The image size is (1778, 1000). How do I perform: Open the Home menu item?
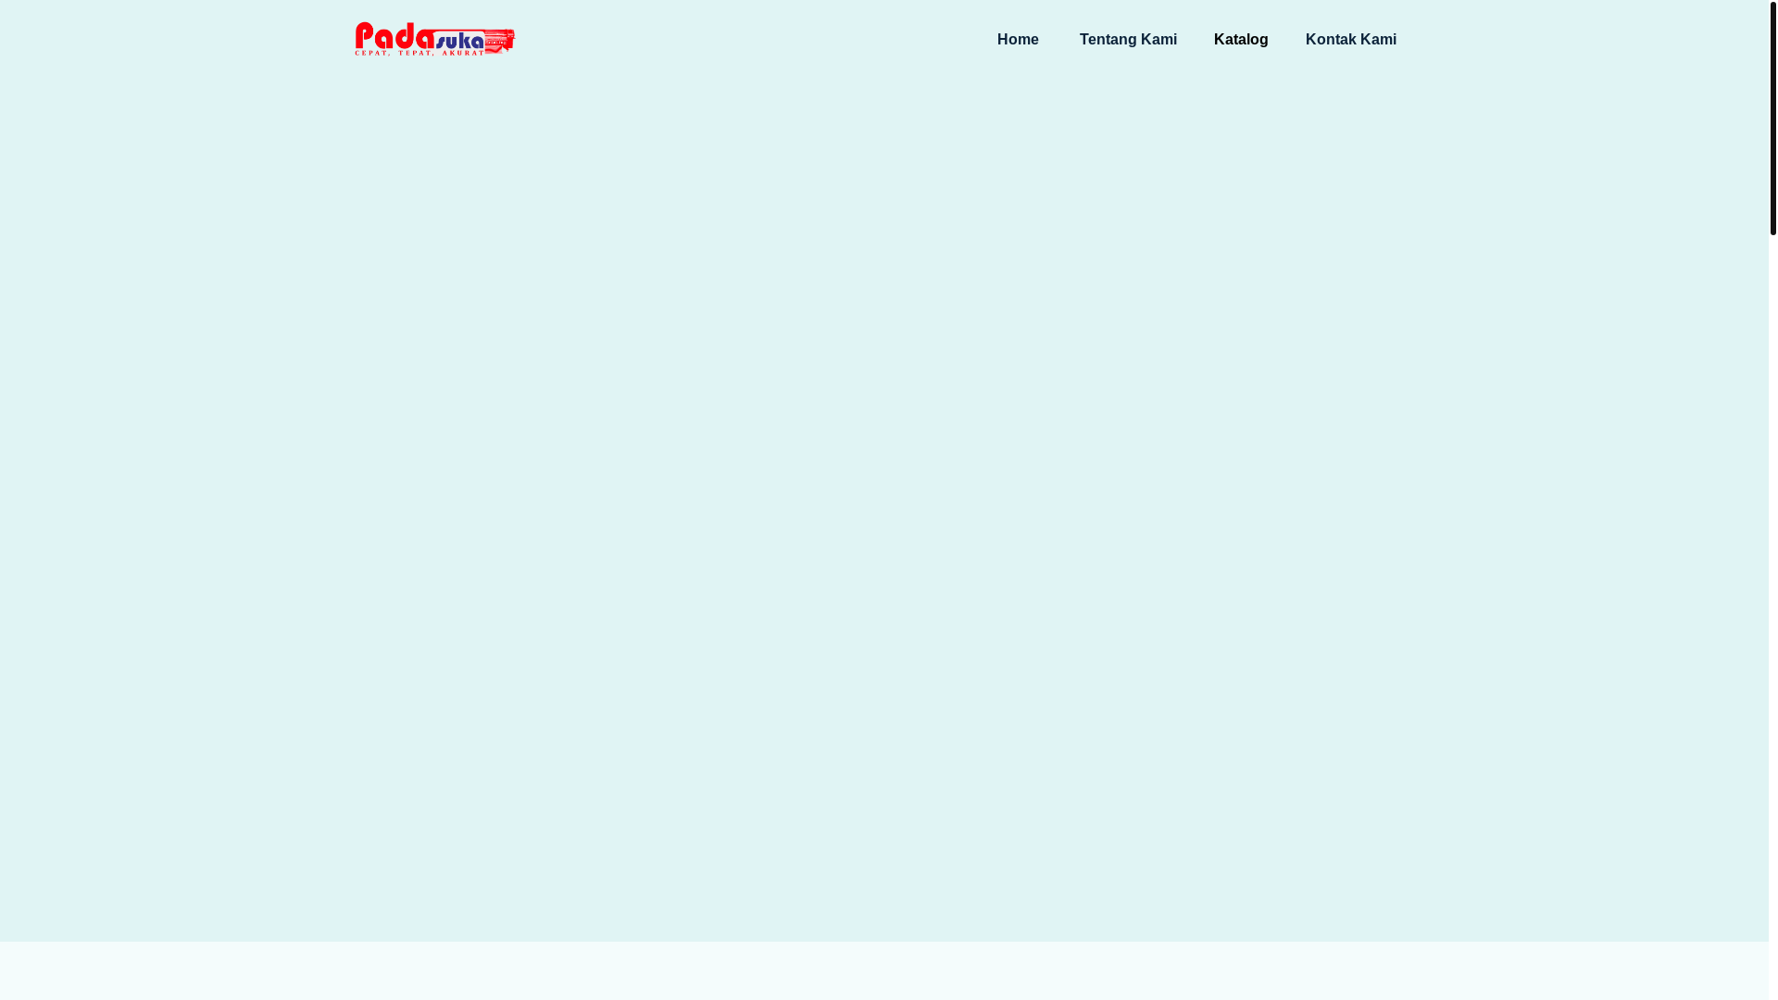[1018, 40]
